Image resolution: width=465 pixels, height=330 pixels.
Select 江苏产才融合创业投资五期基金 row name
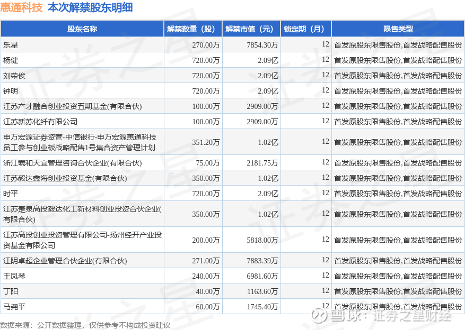coord(72,106)
